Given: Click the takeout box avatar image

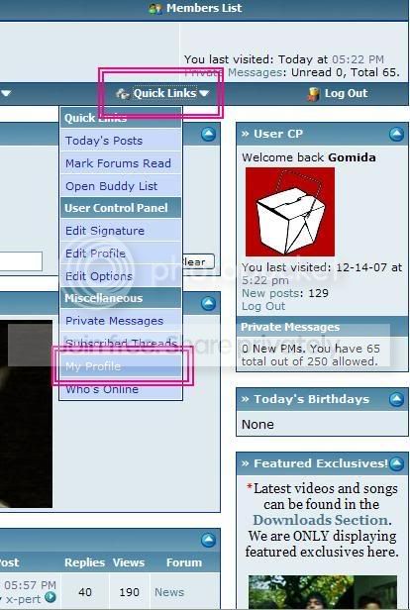Looking at the screenshot, I should (x=290, y=212).
